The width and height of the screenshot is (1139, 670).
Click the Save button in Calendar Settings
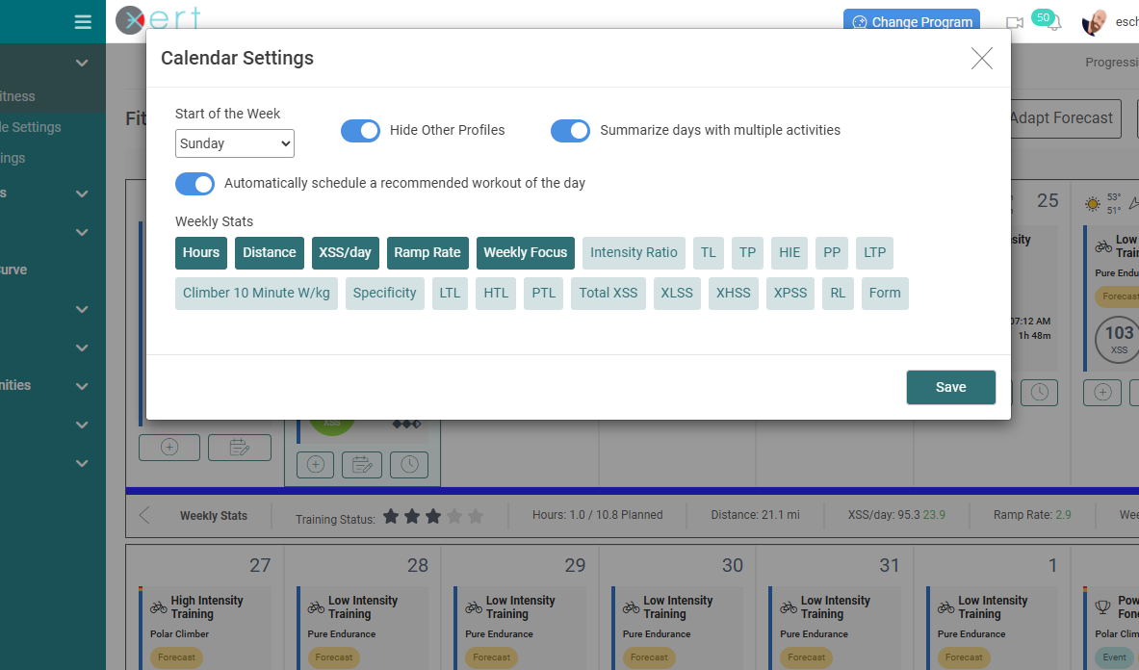(950, 386)
